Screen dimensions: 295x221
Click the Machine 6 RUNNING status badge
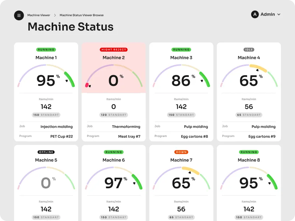pos(114,152)
